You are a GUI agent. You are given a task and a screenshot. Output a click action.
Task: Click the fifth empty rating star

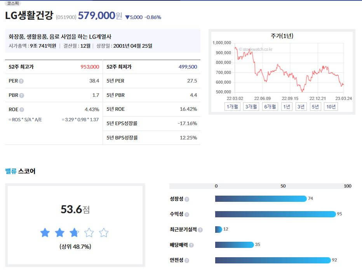(104, 232)
